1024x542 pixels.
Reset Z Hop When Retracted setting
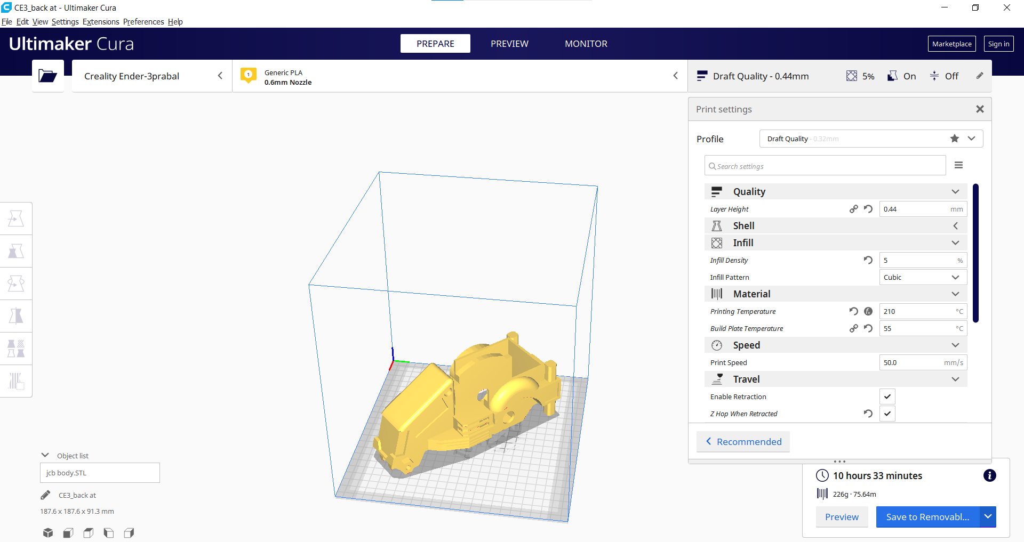tap(868, 414)
